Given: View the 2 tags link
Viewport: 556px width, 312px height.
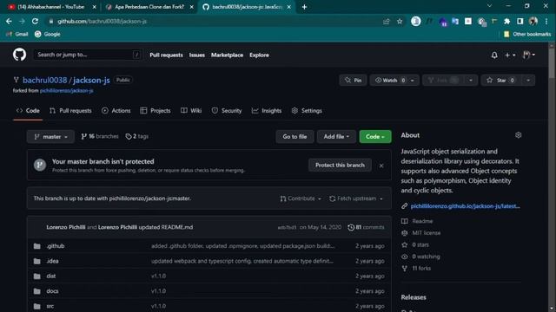Looking at the screenshot, I should (x=137, y=136).
